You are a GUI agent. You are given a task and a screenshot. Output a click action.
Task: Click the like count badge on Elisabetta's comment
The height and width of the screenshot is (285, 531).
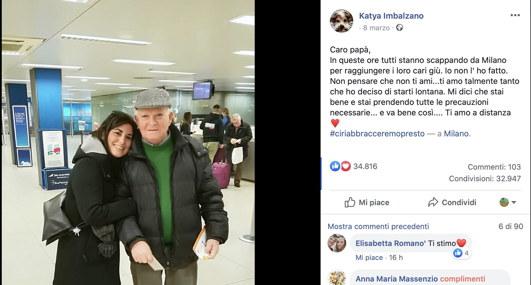coord(462,253)
